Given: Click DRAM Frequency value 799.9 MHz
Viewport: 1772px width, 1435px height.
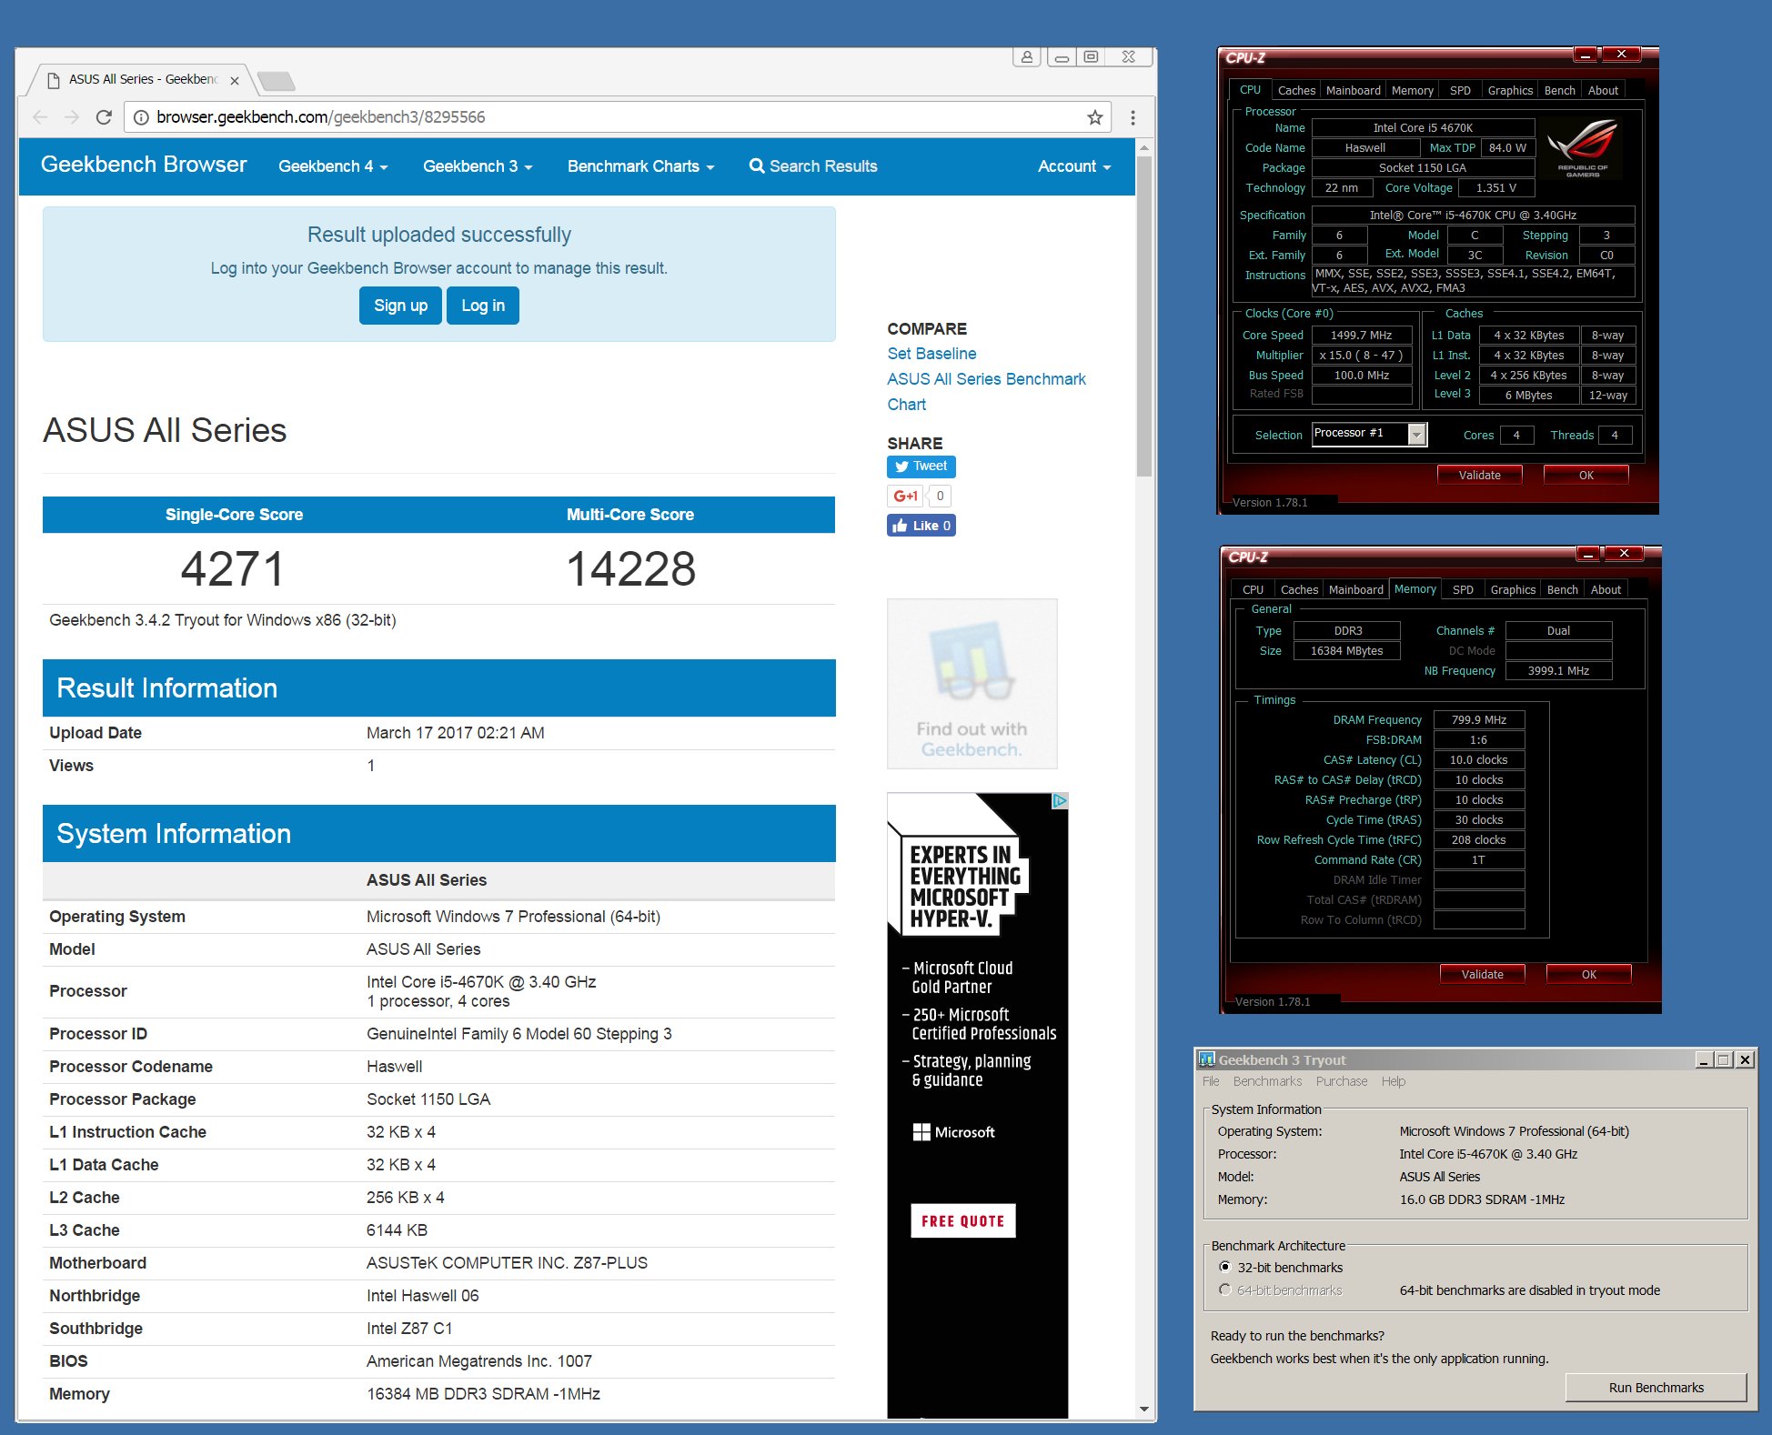Looking at the screenshot, I should [x=1478, y=719].
